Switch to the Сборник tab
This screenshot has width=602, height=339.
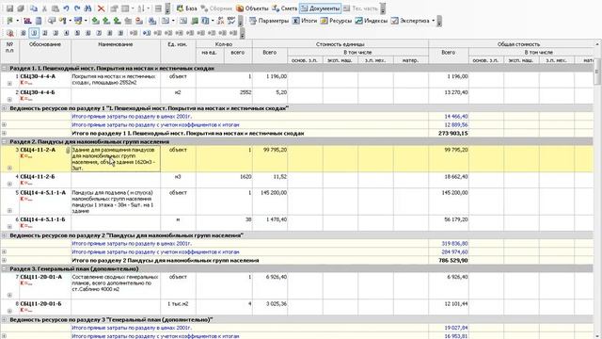coord(216,8)
